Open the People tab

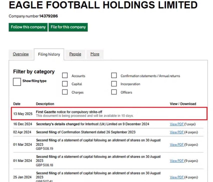pos(75,54)
